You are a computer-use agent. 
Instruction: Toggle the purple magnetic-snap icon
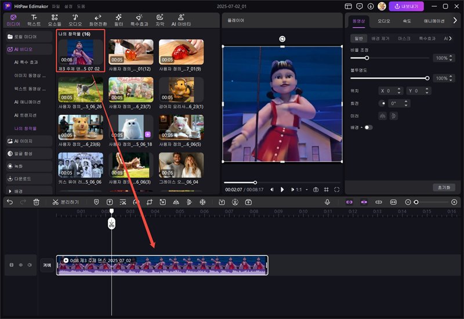coord(364,202)
